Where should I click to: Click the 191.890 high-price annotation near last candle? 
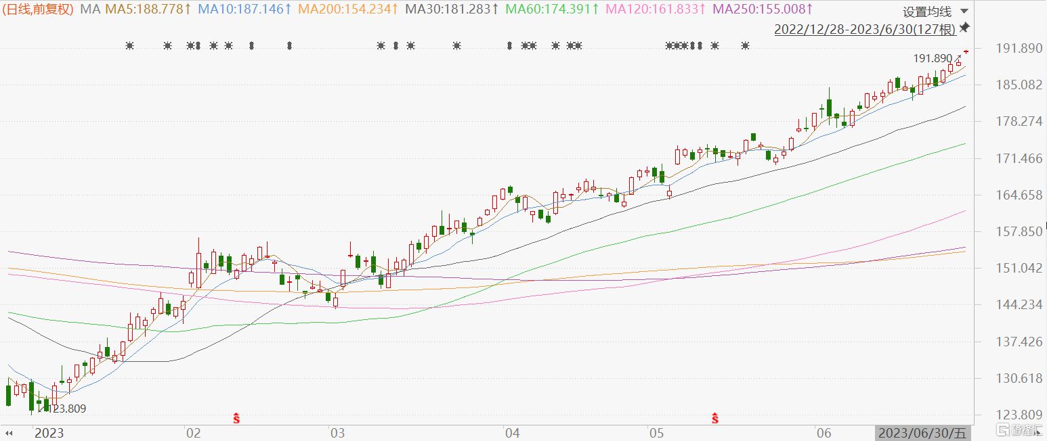(x=933, y=59)
